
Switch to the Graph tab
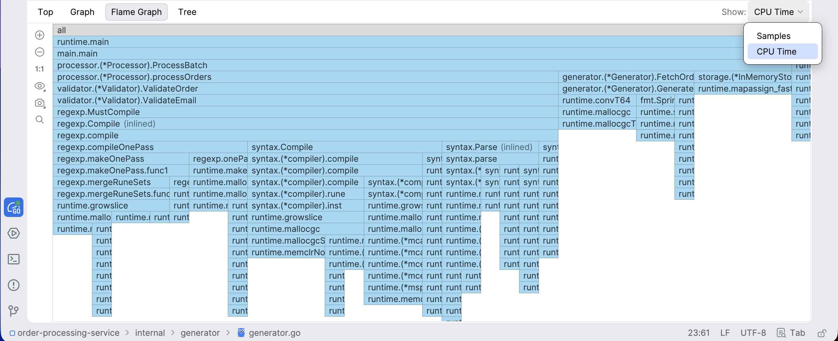[82, 12]
